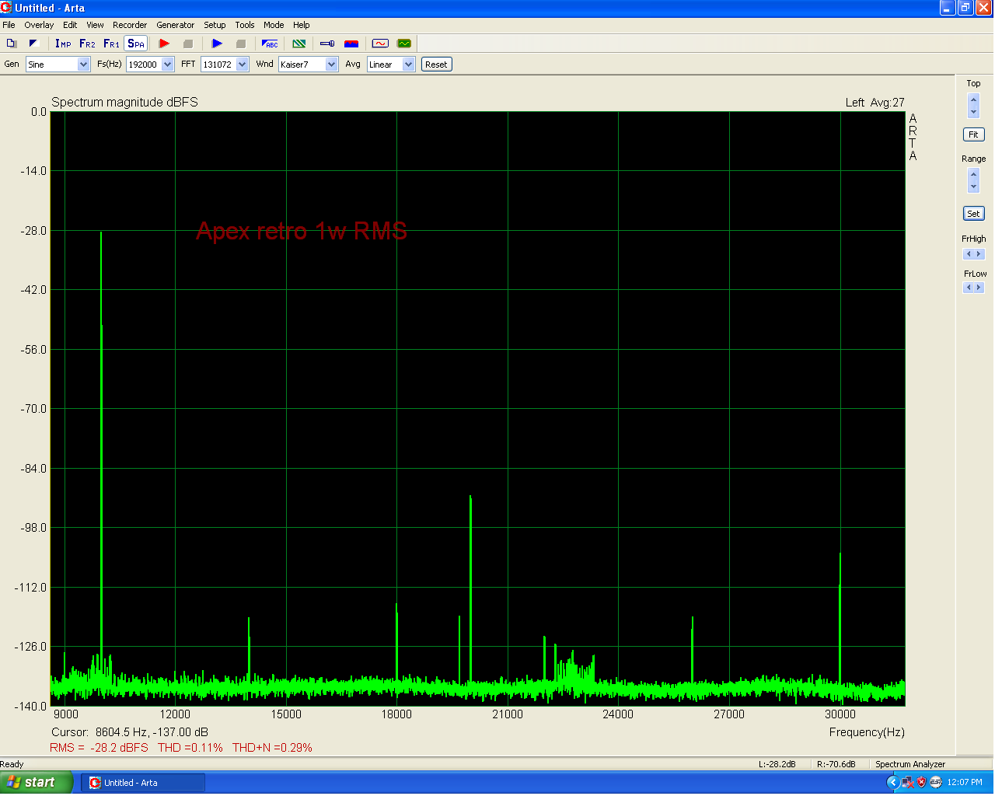Click the Apex retro 1w RMS label
The width and height of the screenshot is (995, 796).
point(302,231)
